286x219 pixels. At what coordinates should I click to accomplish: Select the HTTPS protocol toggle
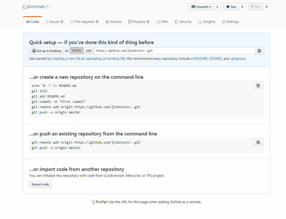click(76, 51)
